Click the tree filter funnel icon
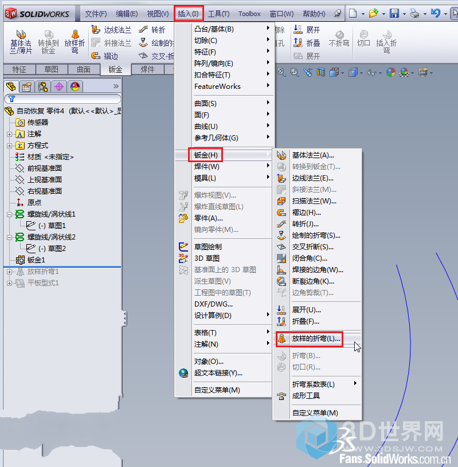The image size is (458, 467). [11, 99]
